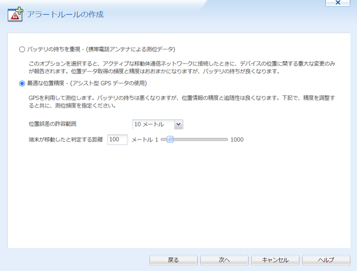Select the 最適な位置精度 radio option

click(22, 83)
